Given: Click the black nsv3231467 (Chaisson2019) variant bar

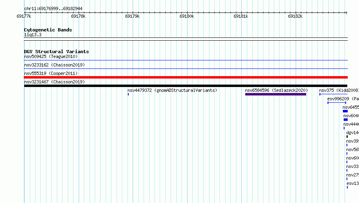Looking at the screenshot, I should pos(186,86).
